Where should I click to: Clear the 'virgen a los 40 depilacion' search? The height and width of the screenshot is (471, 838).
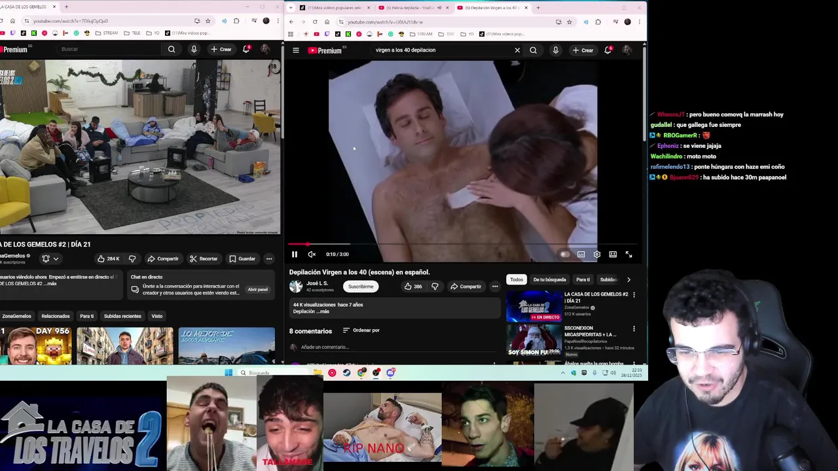(x=517, y=50)
